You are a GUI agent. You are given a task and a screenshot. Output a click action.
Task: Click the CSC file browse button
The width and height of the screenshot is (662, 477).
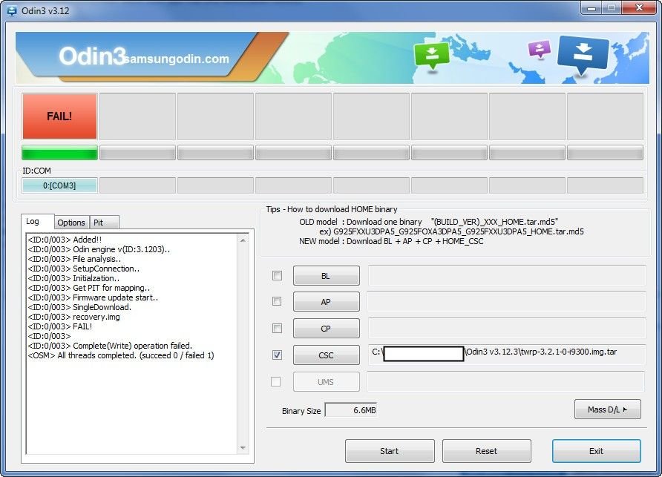[x=327, y=355]
